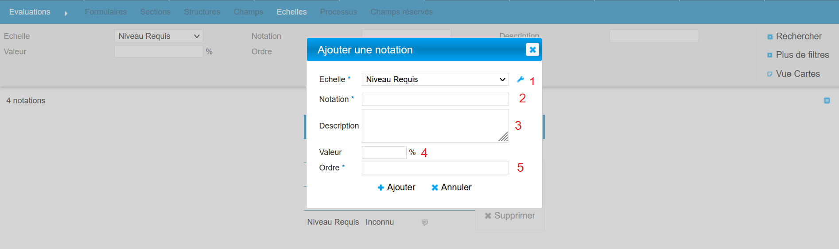The image size is (839, 249).
Task: Click the wrench icon next to Echelle
Action: coord(520,79)
